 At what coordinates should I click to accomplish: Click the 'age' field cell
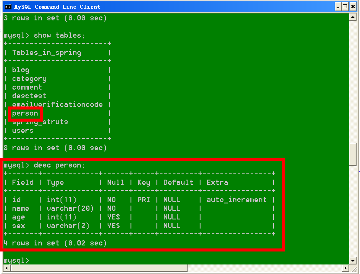(x=18, y=217)
